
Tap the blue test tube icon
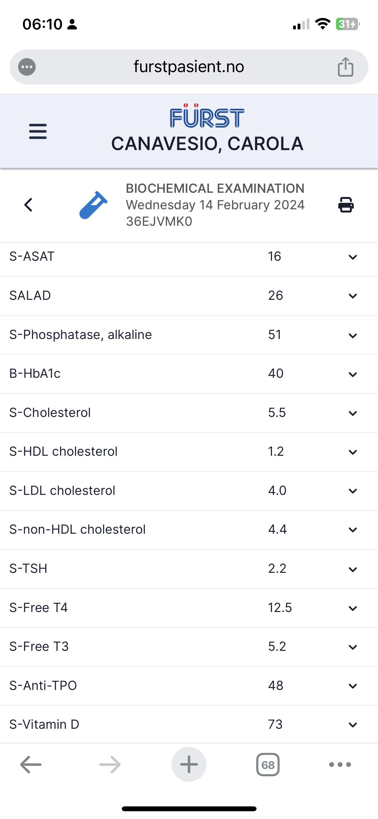(93, 205)
